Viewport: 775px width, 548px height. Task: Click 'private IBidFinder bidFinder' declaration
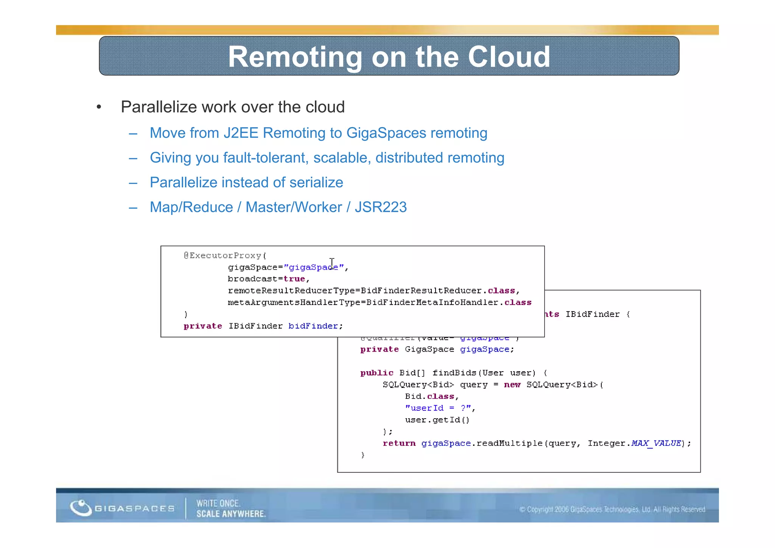pos(263,326)
